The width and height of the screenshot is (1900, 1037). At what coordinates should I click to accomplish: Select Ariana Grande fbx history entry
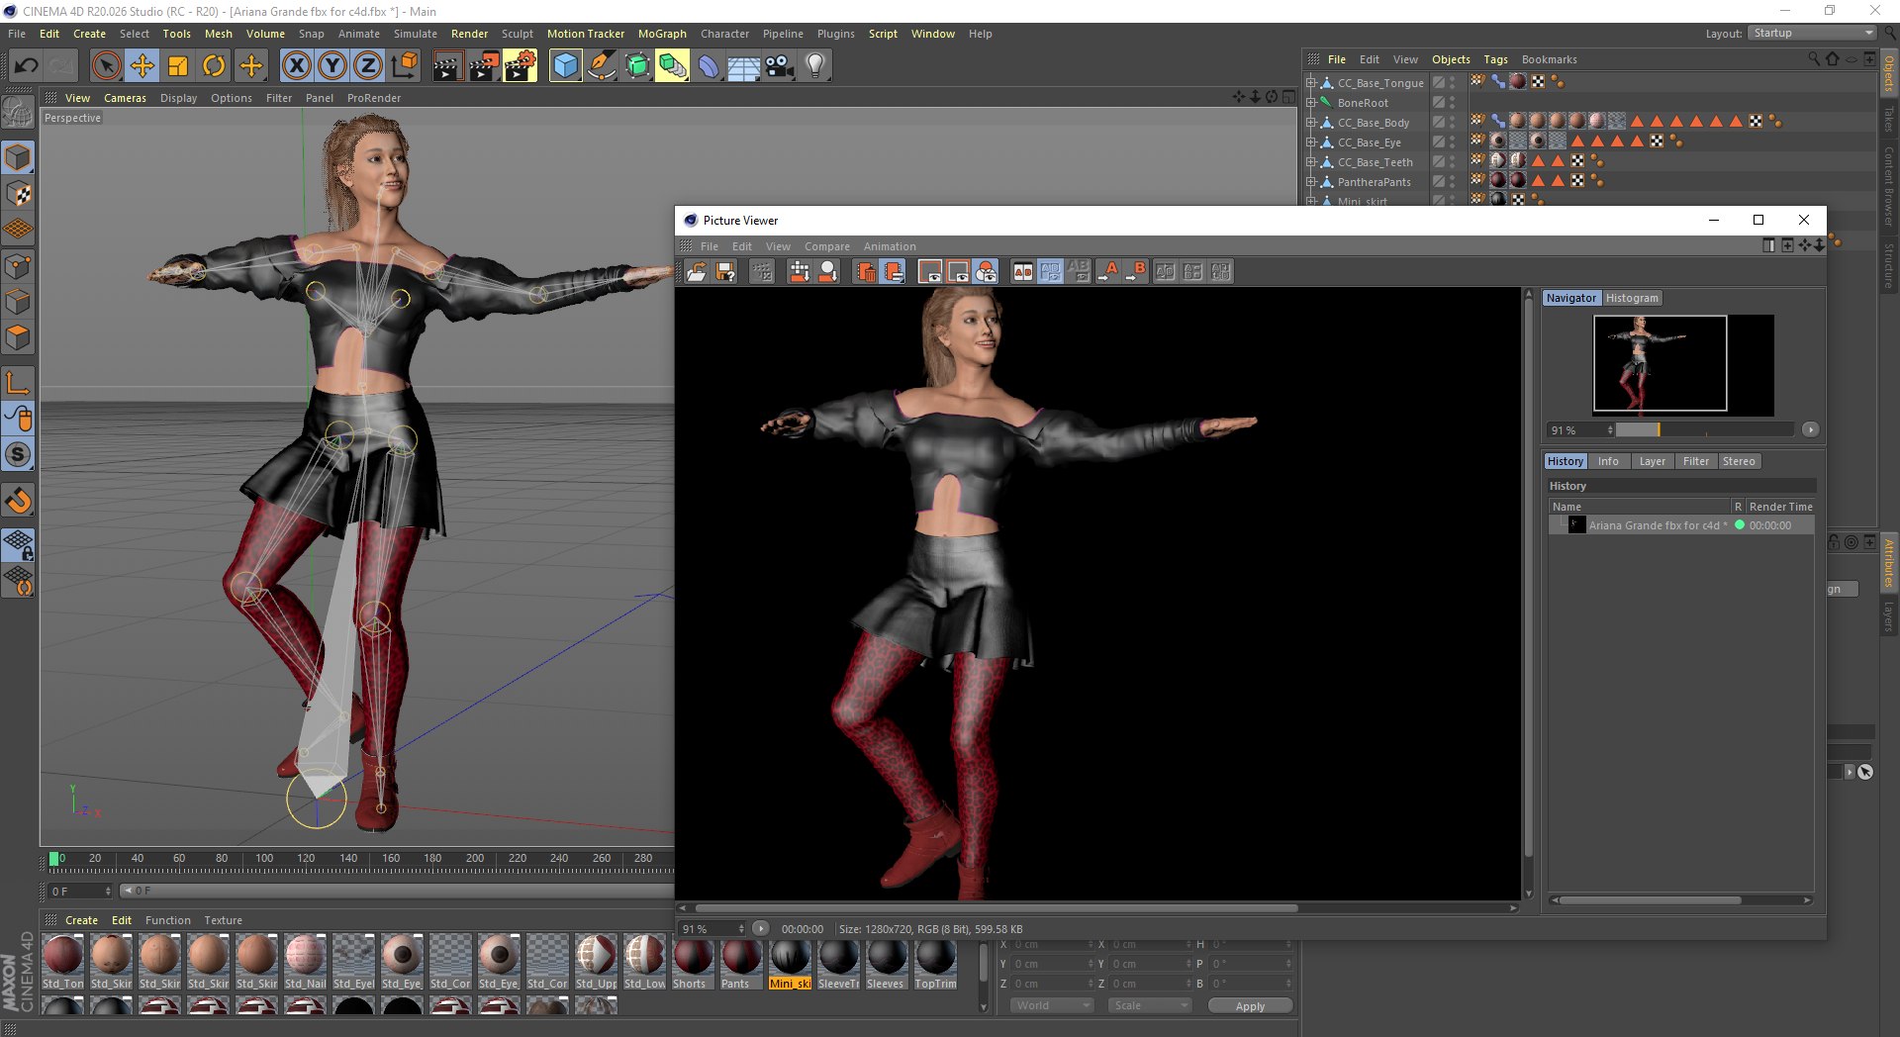coord(1681,525)
